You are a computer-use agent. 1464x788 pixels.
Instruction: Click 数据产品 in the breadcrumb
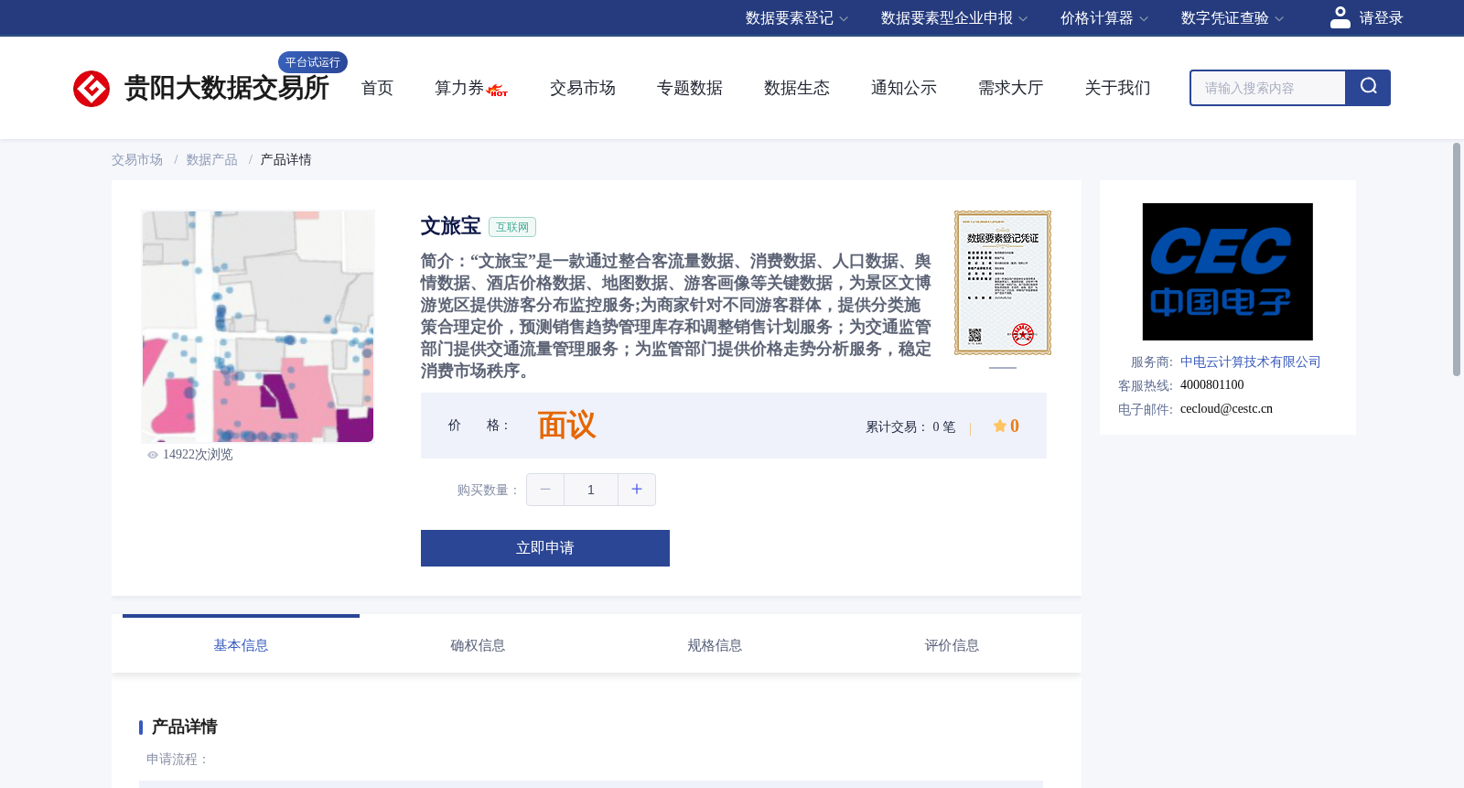coord(212,160)
